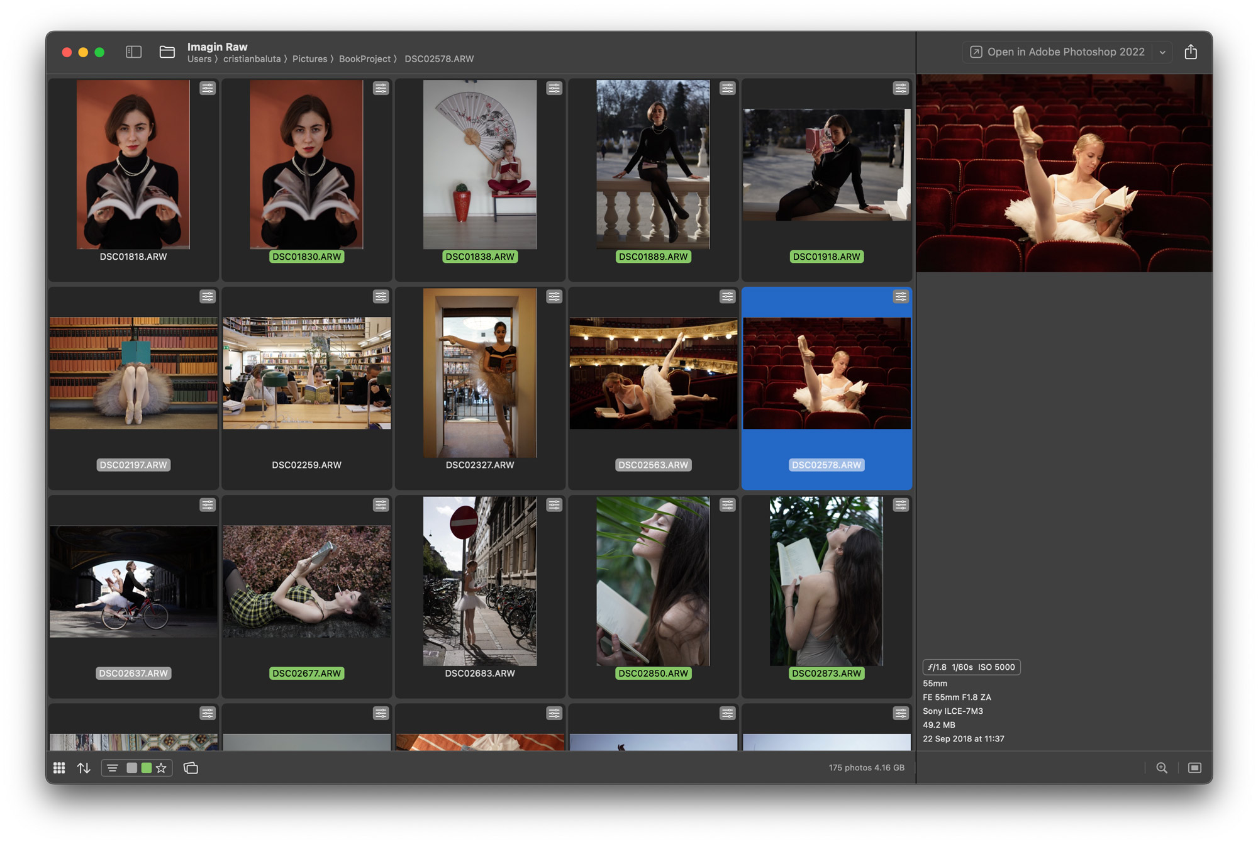Screen dimensions: 1258x844
Task: Open adjustments icon on DSC02637.ARW
Action: click(x=208, y=504)
